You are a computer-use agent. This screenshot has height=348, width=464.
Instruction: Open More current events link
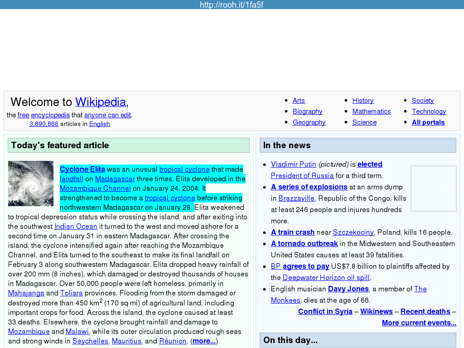419,323
